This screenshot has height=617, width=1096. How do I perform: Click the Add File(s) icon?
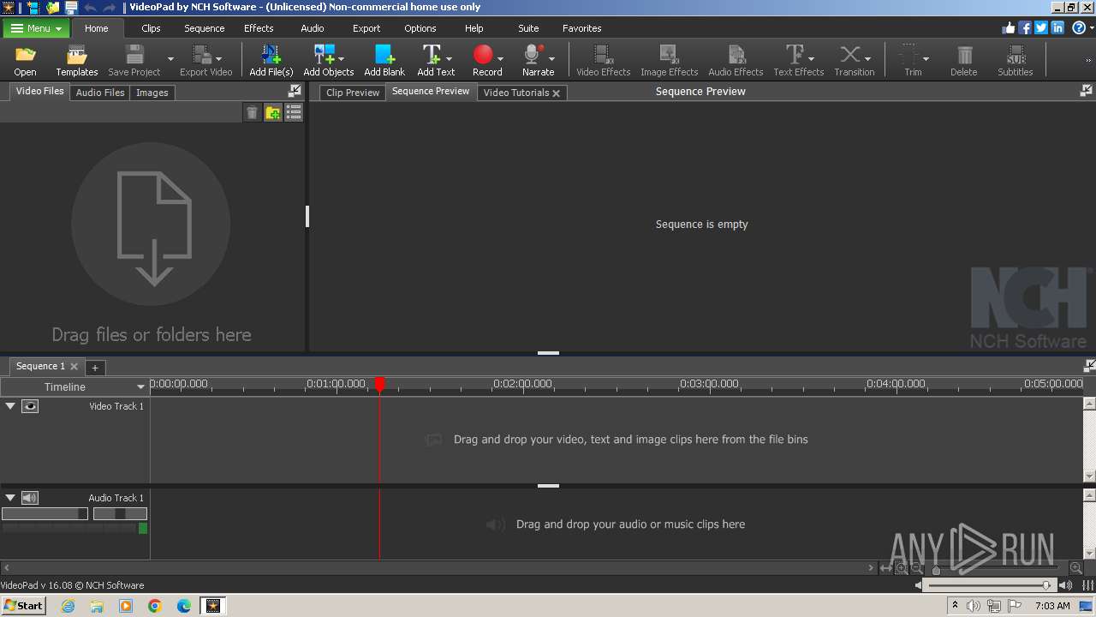click(271, 56)
